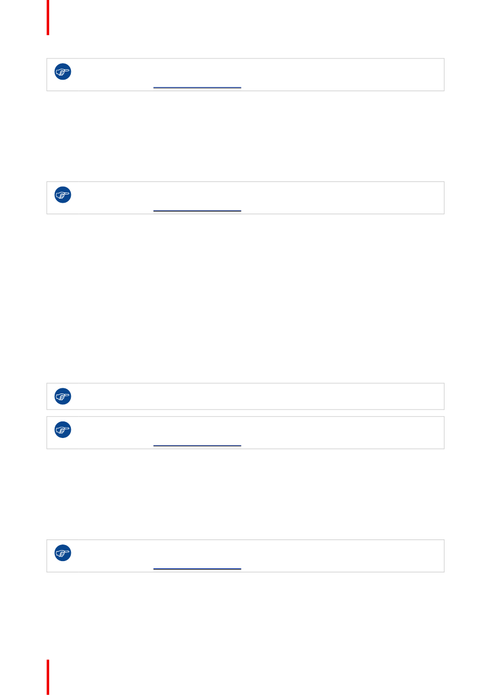Open the underlined link in the last note box
This screenshot has width=491, height=695.
(x=197, y=568)
